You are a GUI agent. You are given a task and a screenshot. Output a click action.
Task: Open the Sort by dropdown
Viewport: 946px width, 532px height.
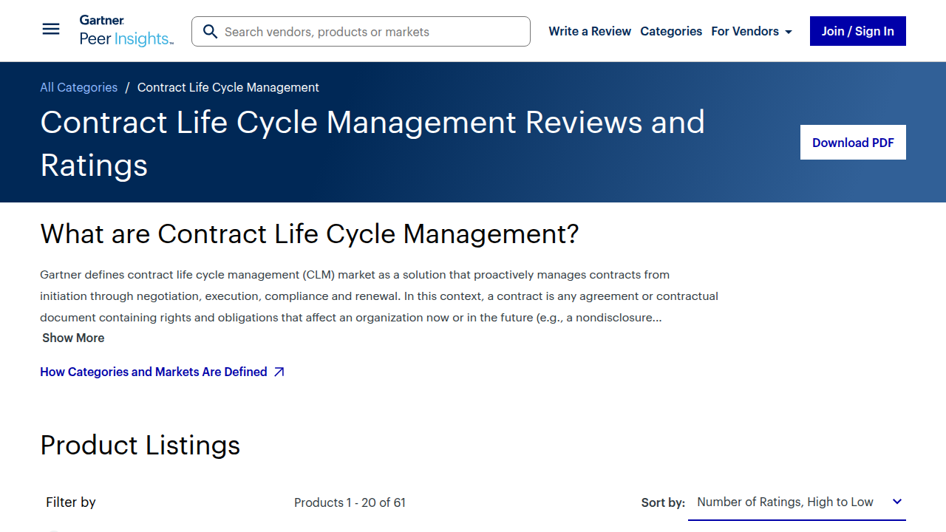click(797, 502)
